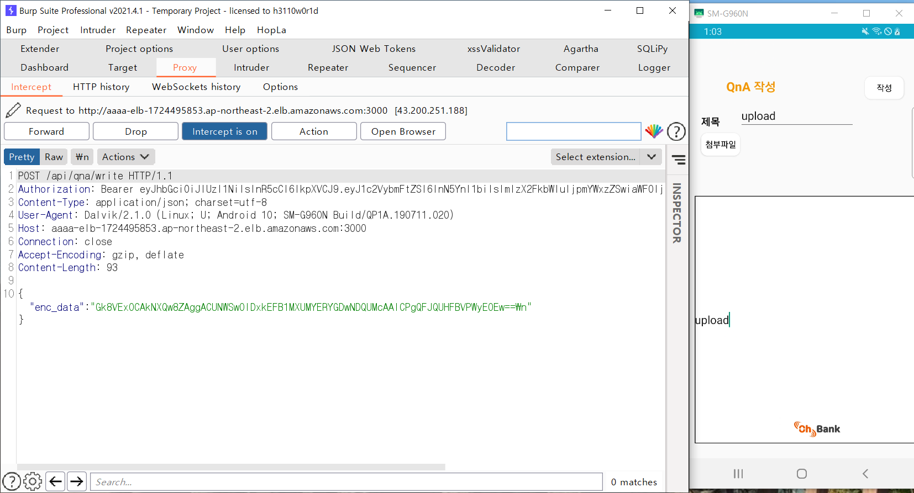
Task: Open the Help menu
Action: click(235, 30)
